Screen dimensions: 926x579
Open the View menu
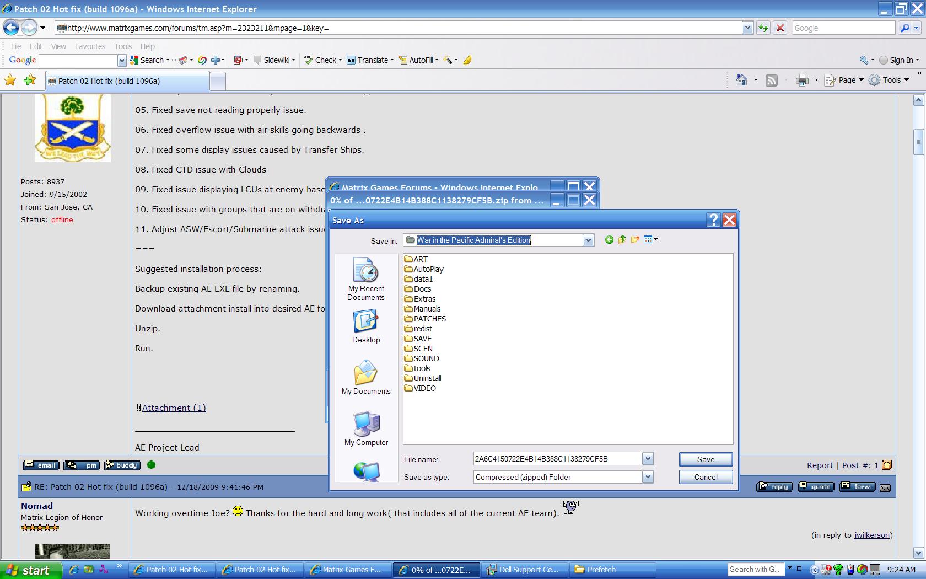(x=58, y=46)
